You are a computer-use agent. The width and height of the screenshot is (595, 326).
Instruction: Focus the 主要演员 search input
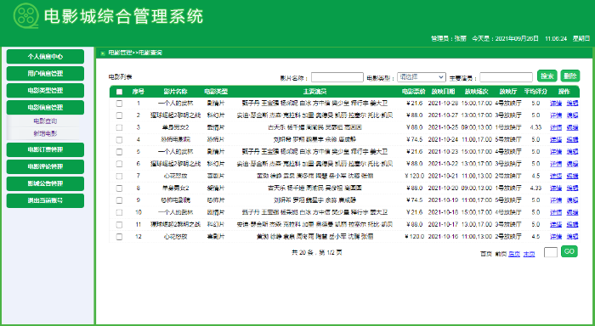point(507,77)
